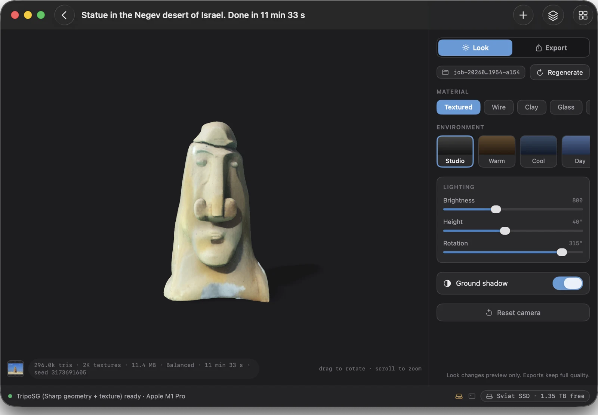Choose the Studio environment
The image size is (598, 415).
pos(455,151)
